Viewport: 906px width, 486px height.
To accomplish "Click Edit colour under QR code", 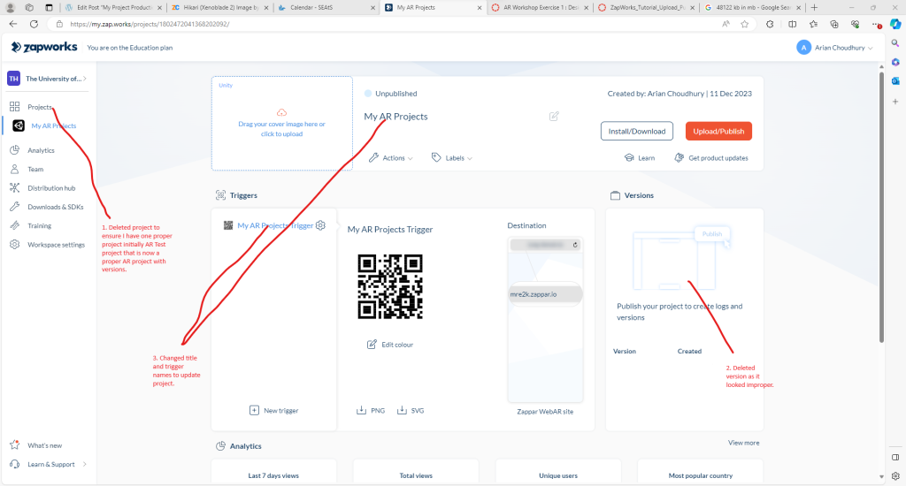I will click(x=390, y=345).
